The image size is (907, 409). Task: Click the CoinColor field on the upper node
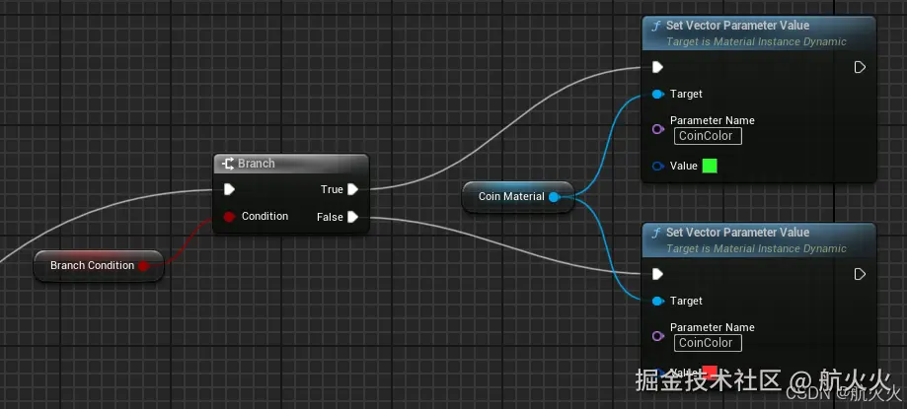(708, 136)
